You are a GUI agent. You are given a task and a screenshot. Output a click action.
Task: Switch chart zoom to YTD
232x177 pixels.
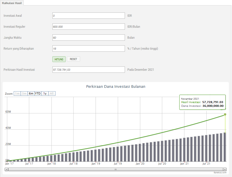[x=38, y=94]
